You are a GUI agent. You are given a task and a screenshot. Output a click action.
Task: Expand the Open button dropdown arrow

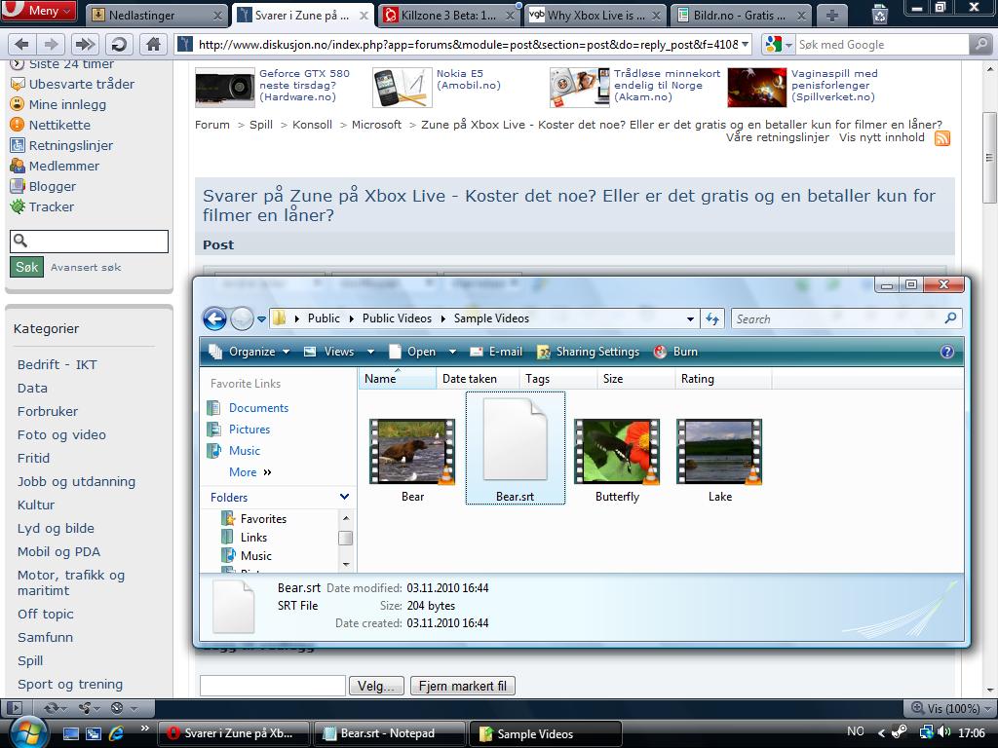click(452, 352)
